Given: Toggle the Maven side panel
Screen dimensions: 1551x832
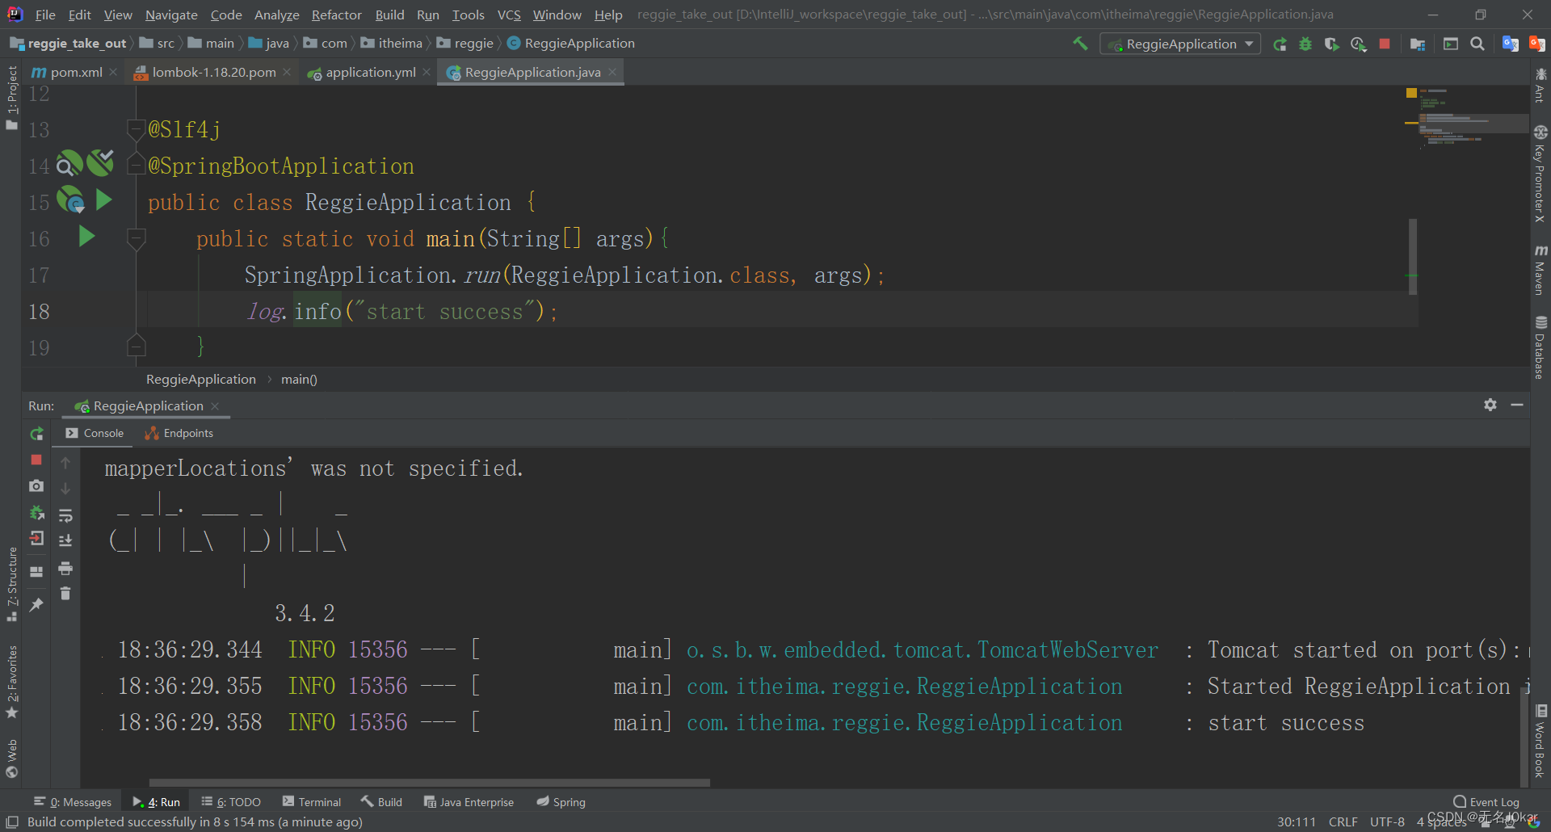Looking at the screenshot, I should coord(1540,270).
